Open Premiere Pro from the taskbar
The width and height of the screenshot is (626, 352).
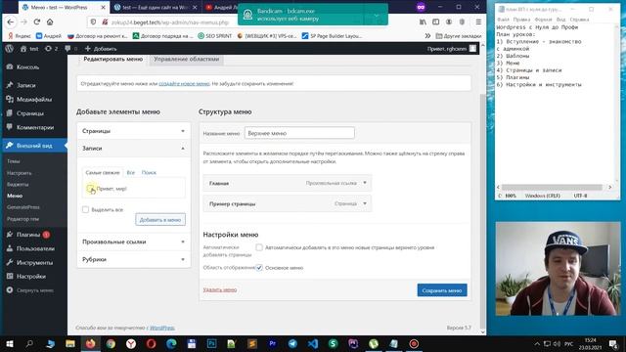click(x=272, y=343)
